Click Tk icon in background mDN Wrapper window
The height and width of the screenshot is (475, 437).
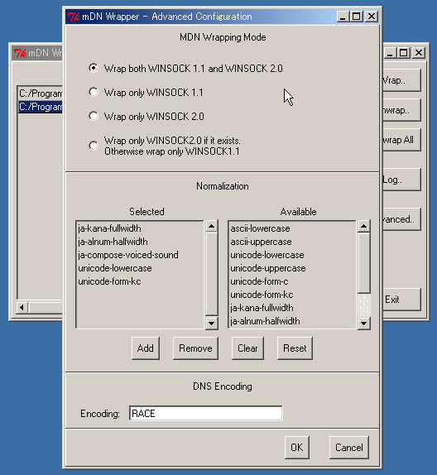click(x=20, y=53)
